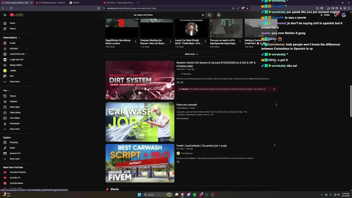The height and width of the screenshot is (198, 352).
Task: Open the share icon in the address bar
Action: click(x=238, y=8)
